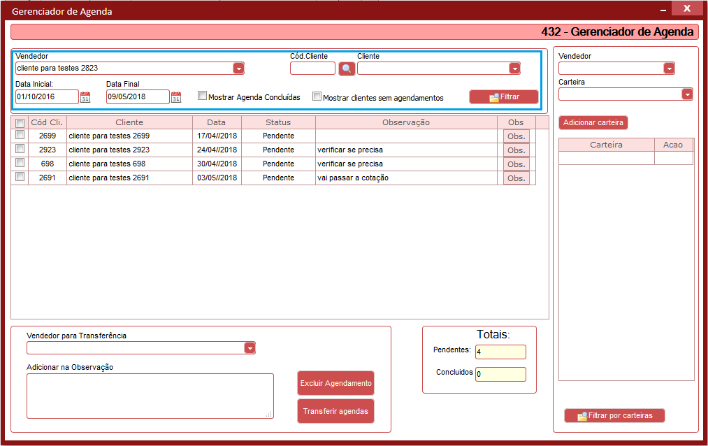Open Obs. button for client 698

click(516, 164)
